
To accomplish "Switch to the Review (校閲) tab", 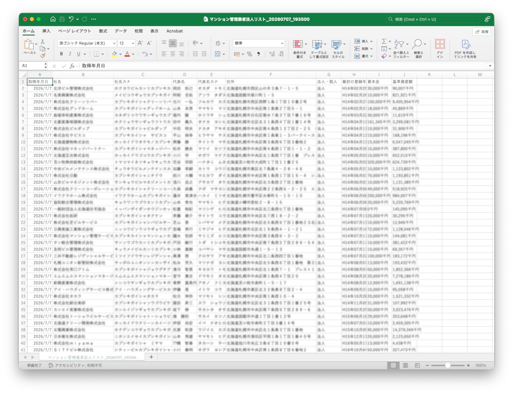I will 139,31.
